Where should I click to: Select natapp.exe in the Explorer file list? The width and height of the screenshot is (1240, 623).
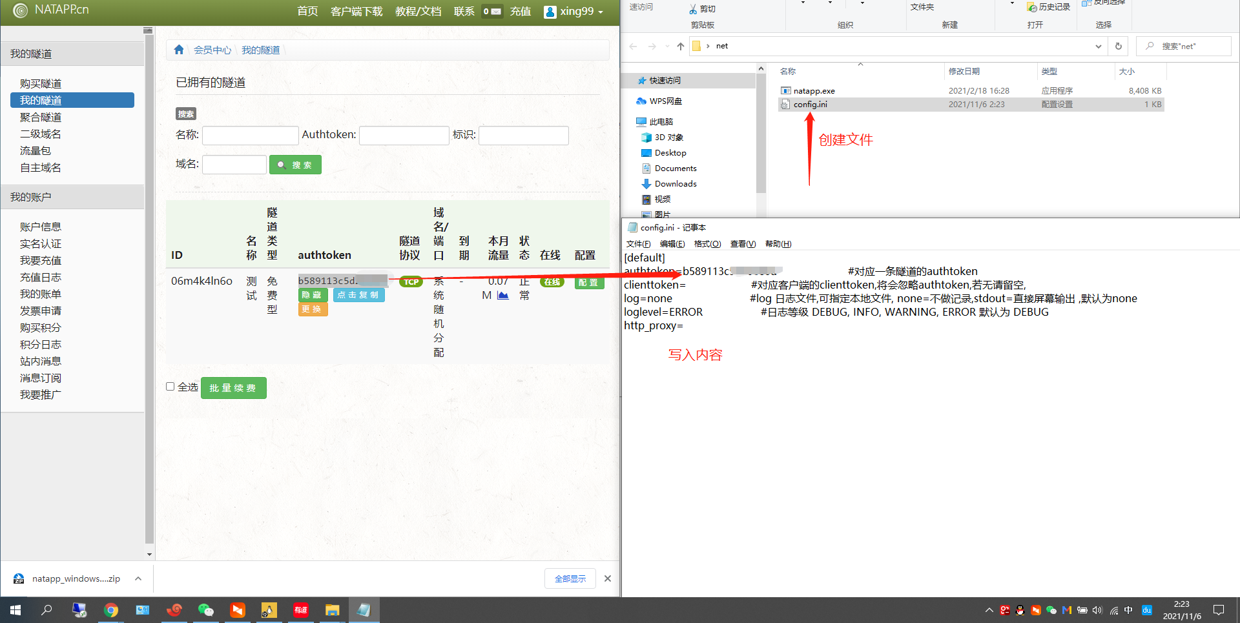971,91
